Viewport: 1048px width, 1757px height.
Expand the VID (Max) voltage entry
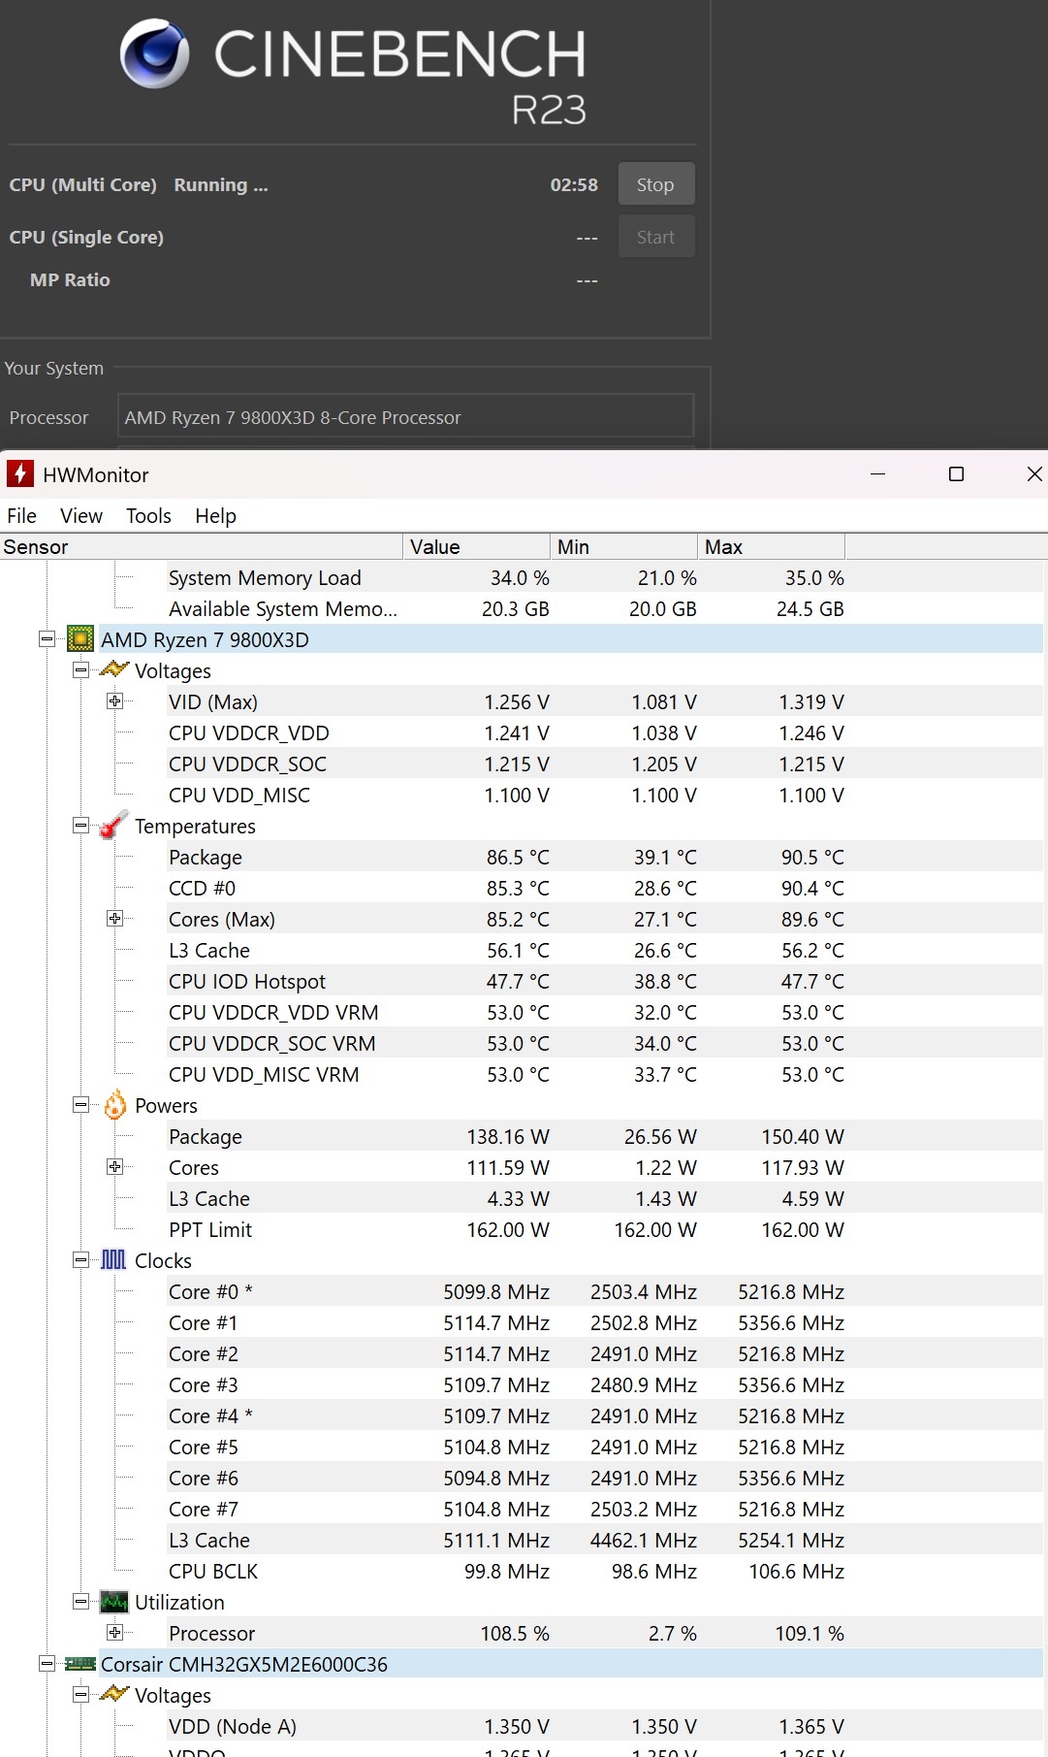[114, 701]
